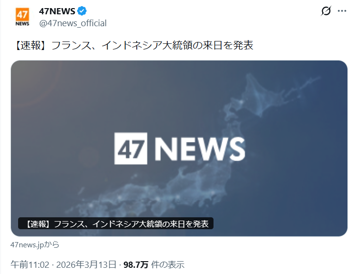This screenshot has width=356, height=274.
Task: Open the 47NEWS profile avatar
Action: click(x=22, y=17)
